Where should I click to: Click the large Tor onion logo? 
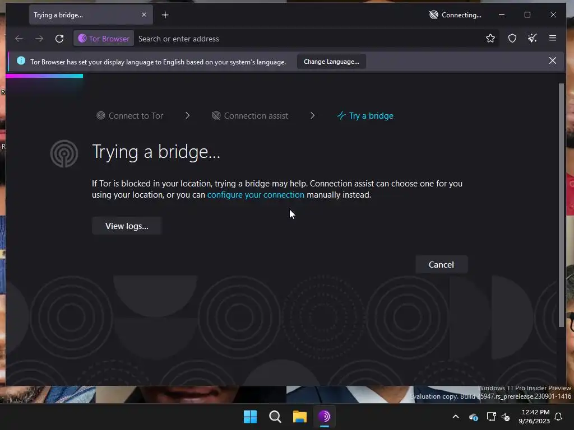click(64, 153)
